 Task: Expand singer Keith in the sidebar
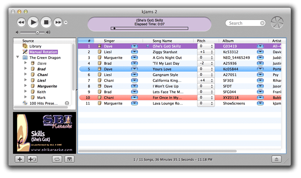pos(25,91)
